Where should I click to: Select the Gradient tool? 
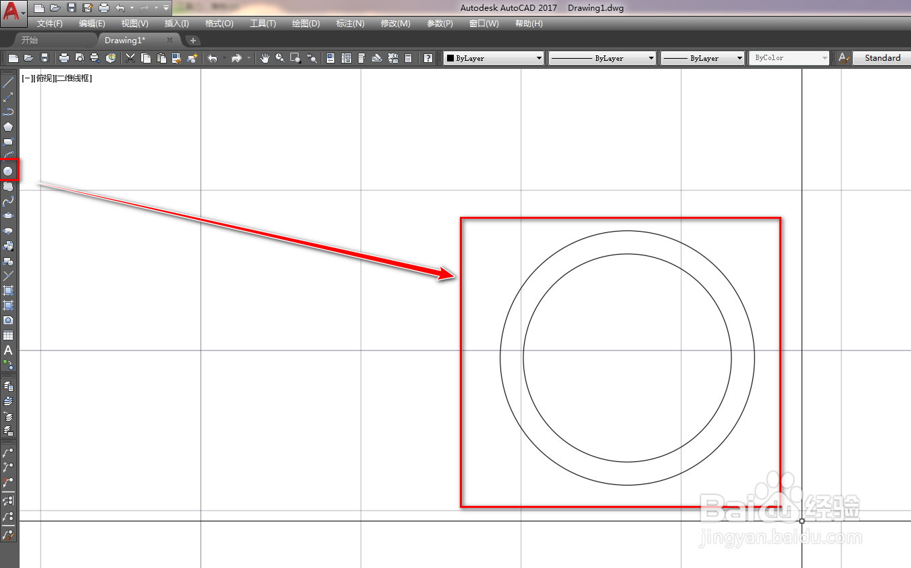point(8,305)
